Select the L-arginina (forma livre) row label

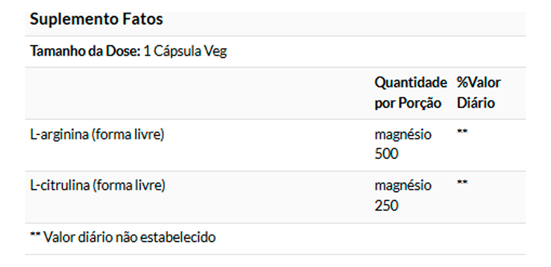coord(97,134)
